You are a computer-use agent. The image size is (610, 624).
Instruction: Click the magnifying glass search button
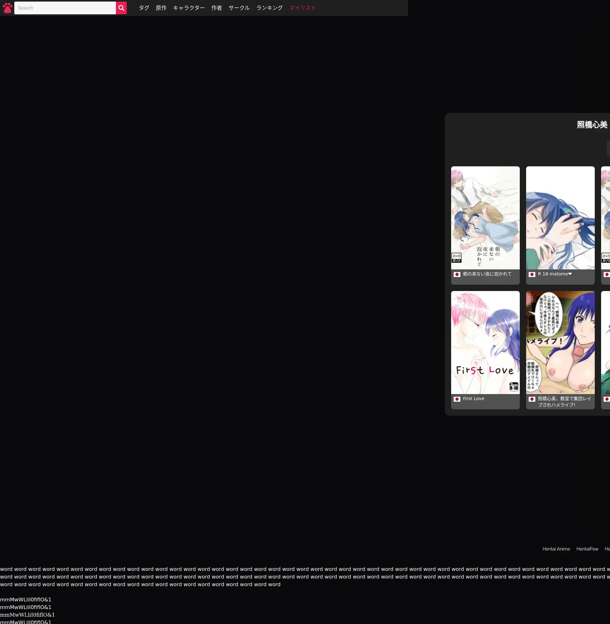coord(121,8)
